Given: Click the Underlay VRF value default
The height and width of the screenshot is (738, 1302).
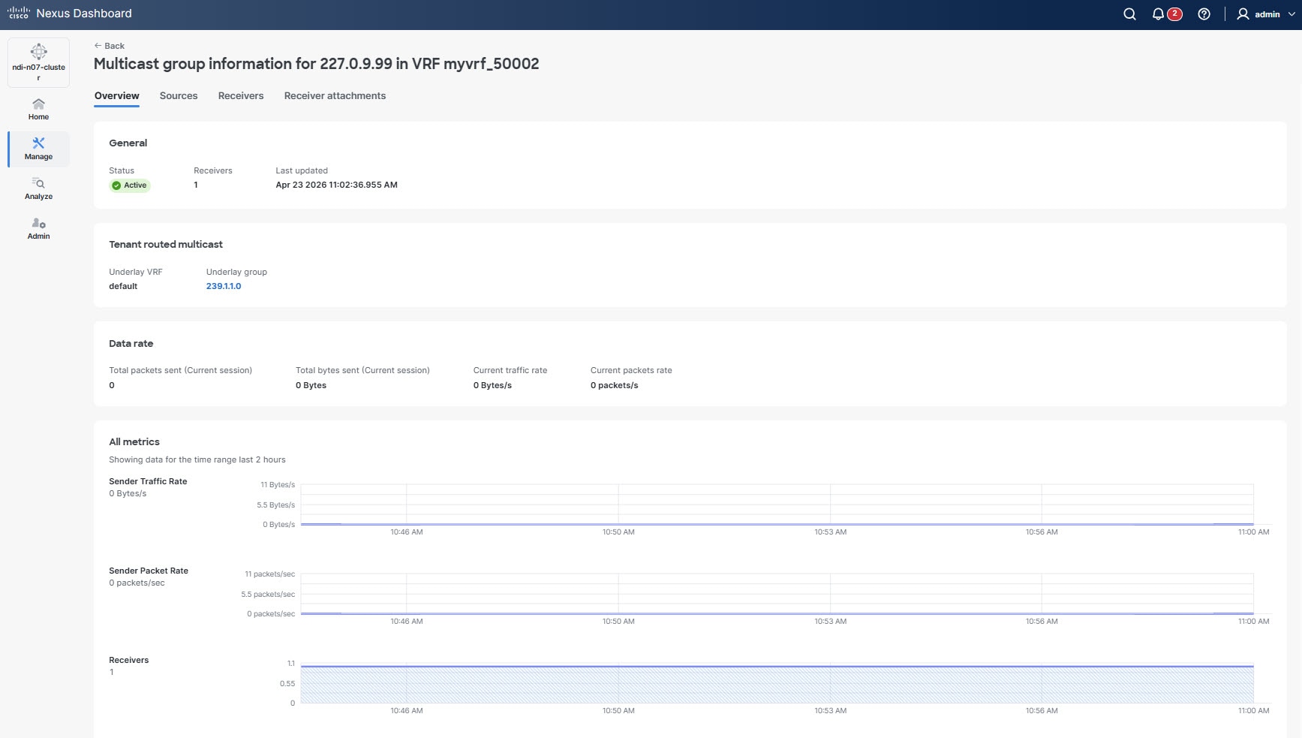Looking at the screenshot, I should click(123, 286).
